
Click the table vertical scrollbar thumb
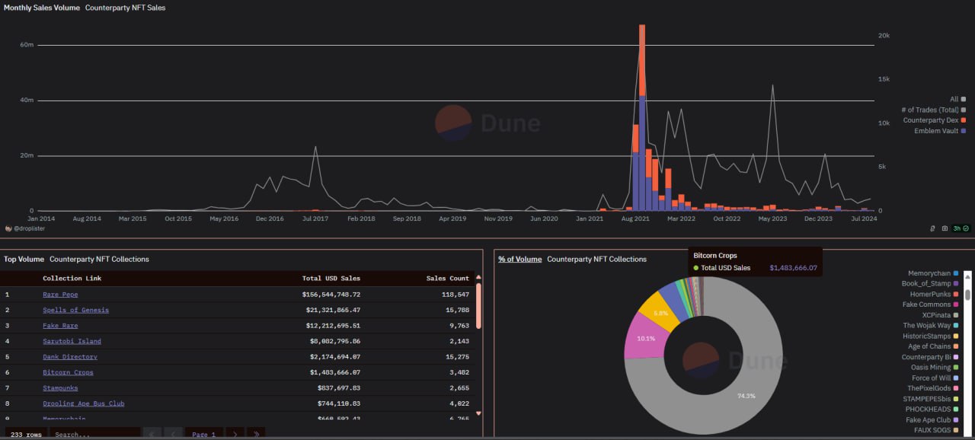(479, 306)
